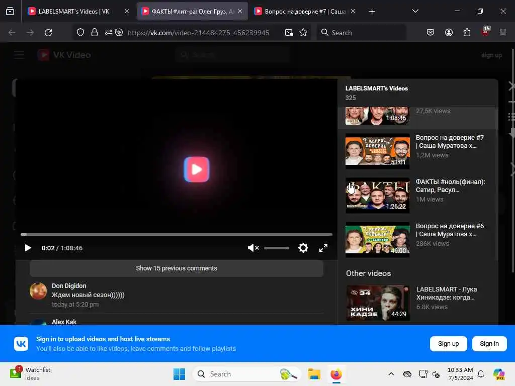Open the Extensions puzzle icon
Screen dimensions: 515x386
(x=467, y=32)
